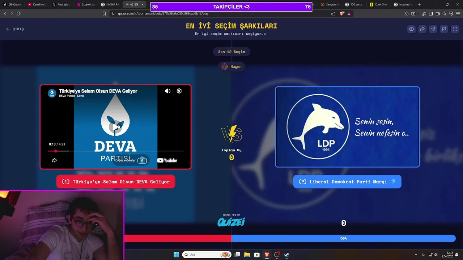
Task: Switch to the 450 euro tab
Action: point(354,4)
